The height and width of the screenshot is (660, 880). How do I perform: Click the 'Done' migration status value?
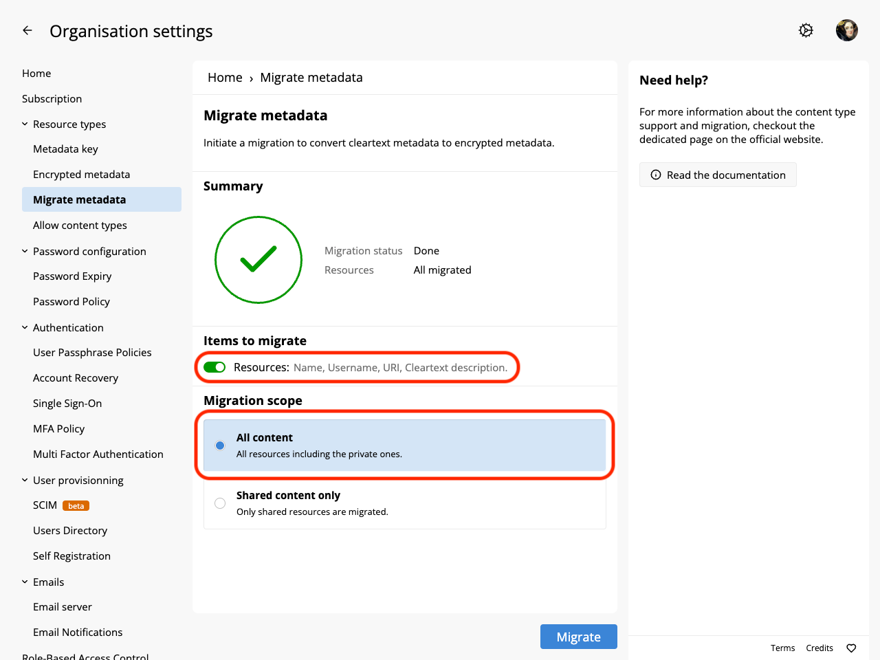(426, 251)
